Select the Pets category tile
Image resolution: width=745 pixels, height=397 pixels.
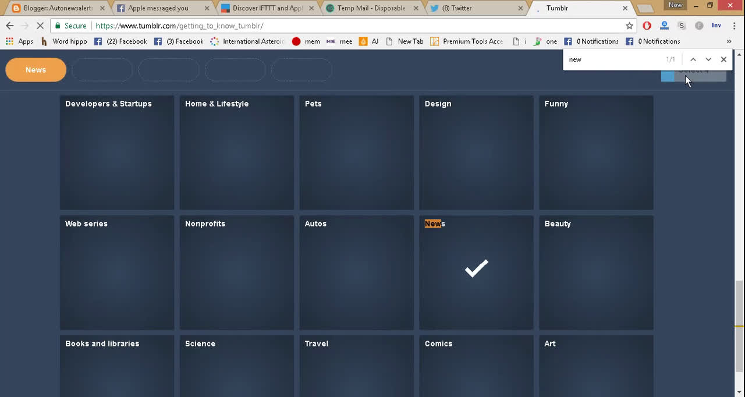pos(356,153)
